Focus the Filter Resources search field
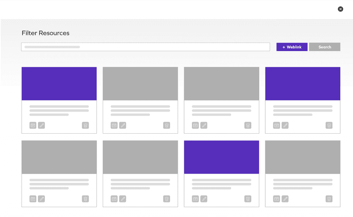 tap(145, 47)
